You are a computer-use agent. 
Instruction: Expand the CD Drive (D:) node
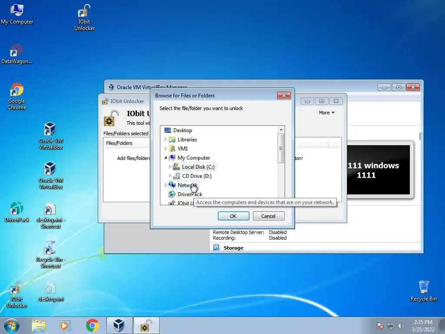(170, 176)
